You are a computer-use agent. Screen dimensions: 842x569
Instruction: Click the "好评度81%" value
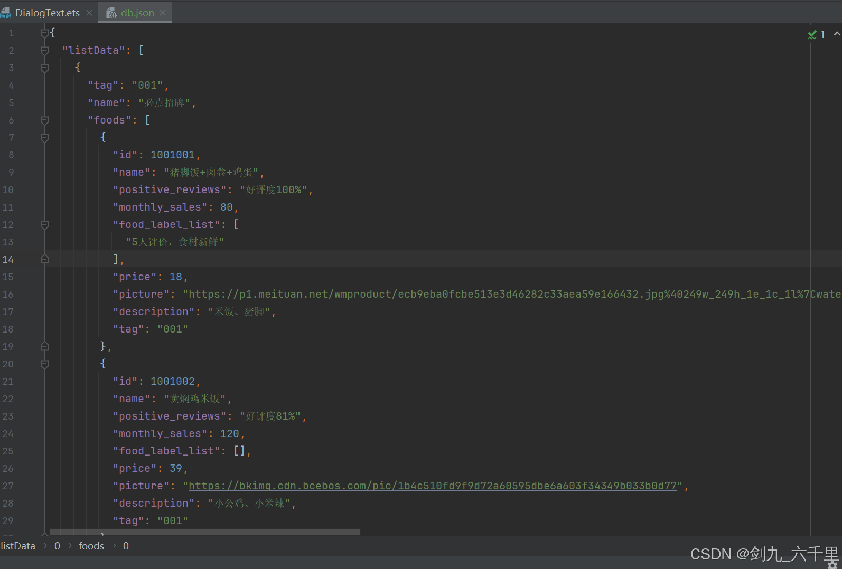coord(270,416)
